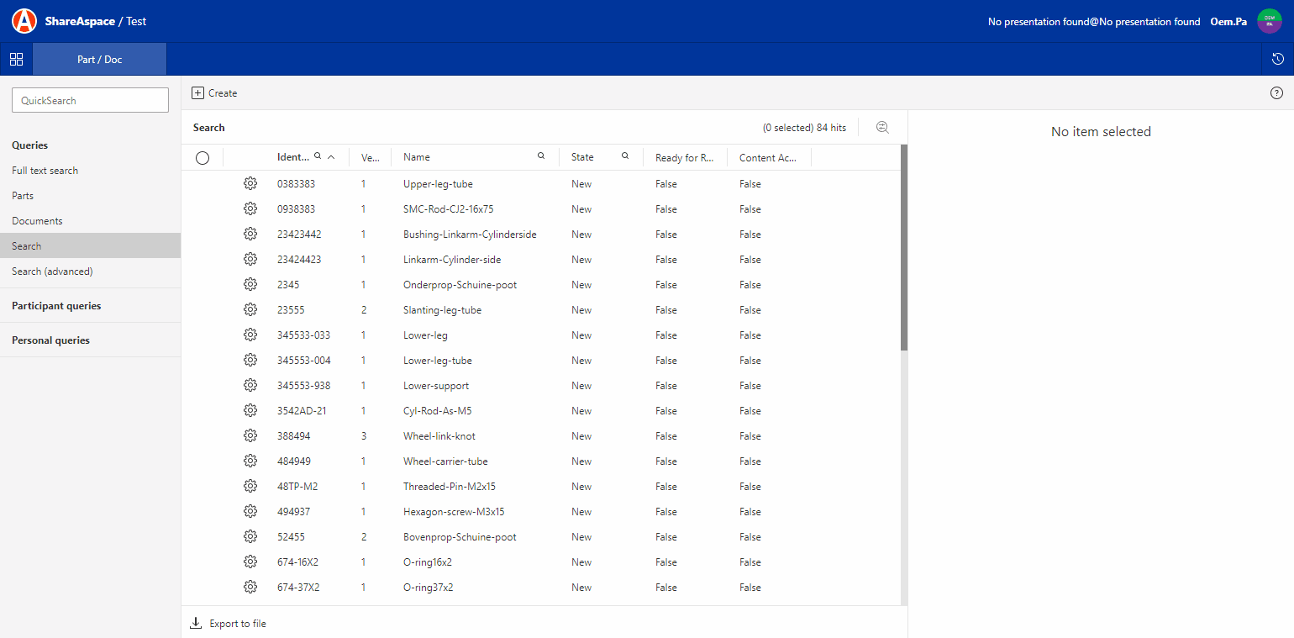The image size is (1294, 638).
Task: Switch to the Part / Doc tab
Action: (x=99, y=59)
